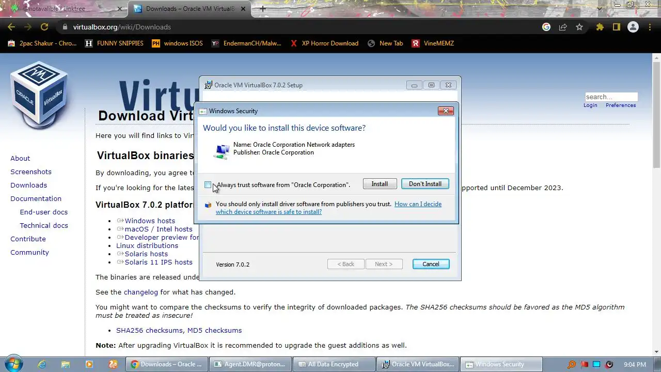The height and width of the screenshot is (372, 661).
Task: Toggle the Chrome side panel icon
Action: (x=616, y=27)
